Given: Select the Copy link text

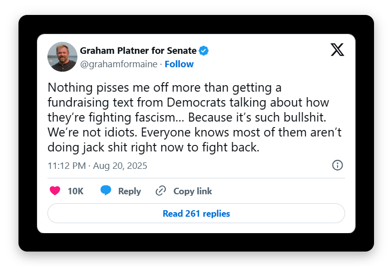Looking at the screenshot, I should (192, 191).
